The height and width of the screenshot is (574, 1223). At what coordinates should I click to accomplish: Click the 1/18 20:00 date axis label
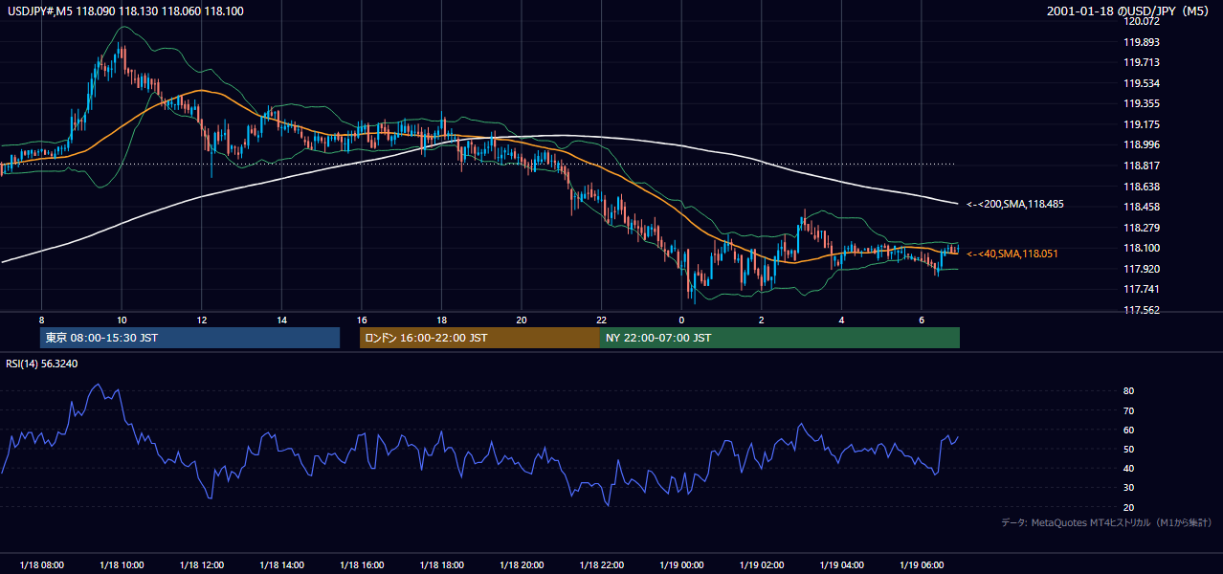(x=522, y=565)
